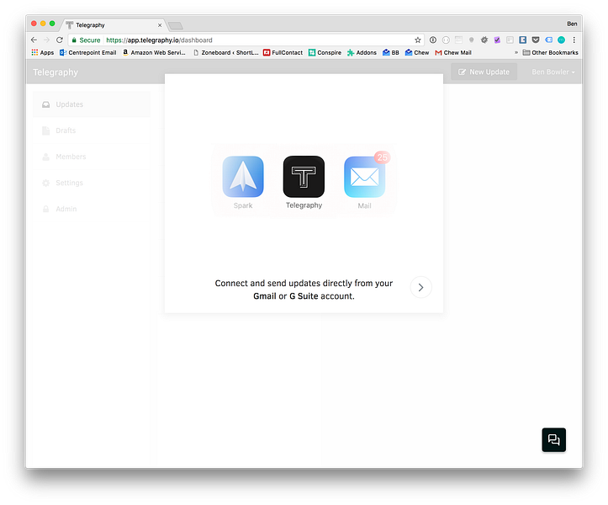Viewport: 608px width, 505px height.
Task: Click the Mail app icon
Action: [364, 177]
